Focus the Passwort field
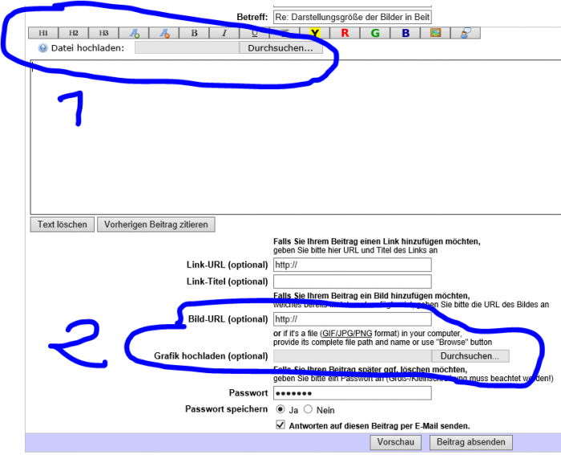561x455 pixels. (353, 393)
